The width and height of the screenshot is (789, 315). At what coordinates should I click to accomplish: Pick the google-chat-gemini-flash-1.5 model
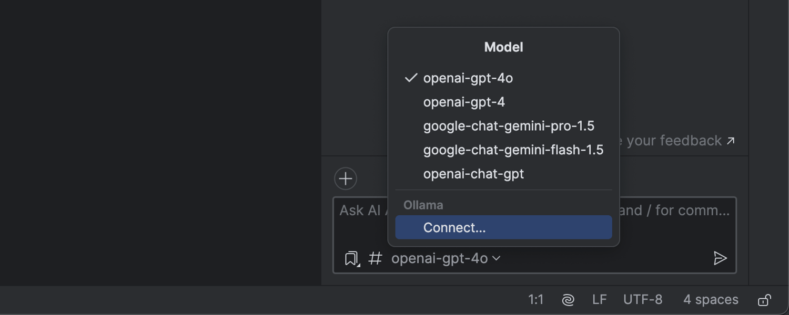coord(513,150)
